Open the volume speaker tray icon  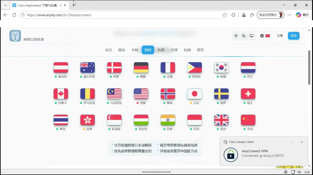pyautogui.click(x=299, y=172)
